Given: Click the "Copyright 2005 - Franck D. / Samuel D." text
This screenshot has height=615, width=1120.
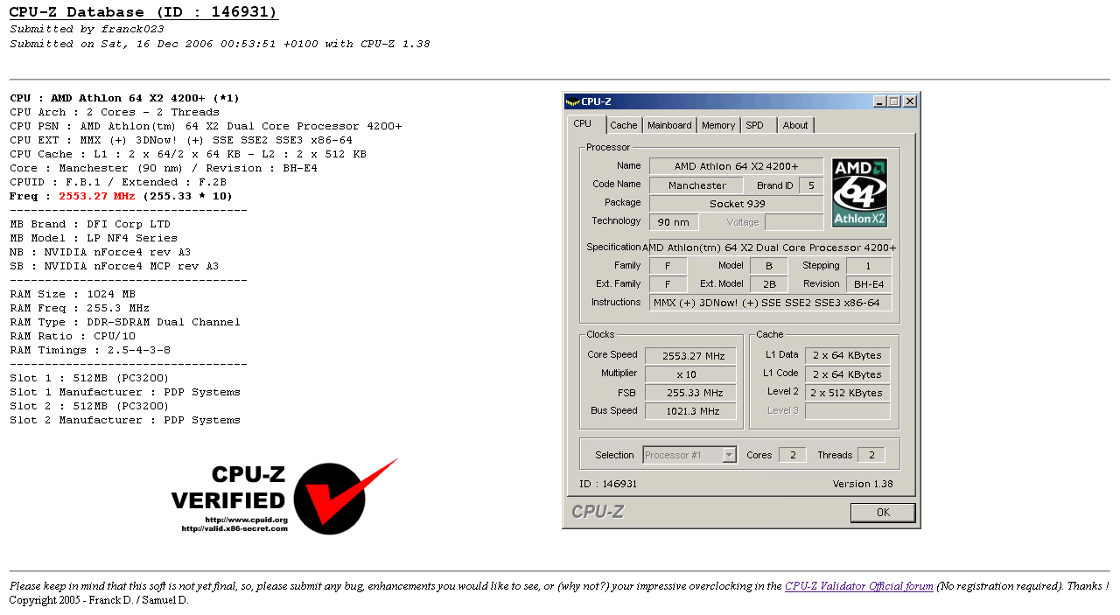Looking at the screenshot, I should click(99, 600).
